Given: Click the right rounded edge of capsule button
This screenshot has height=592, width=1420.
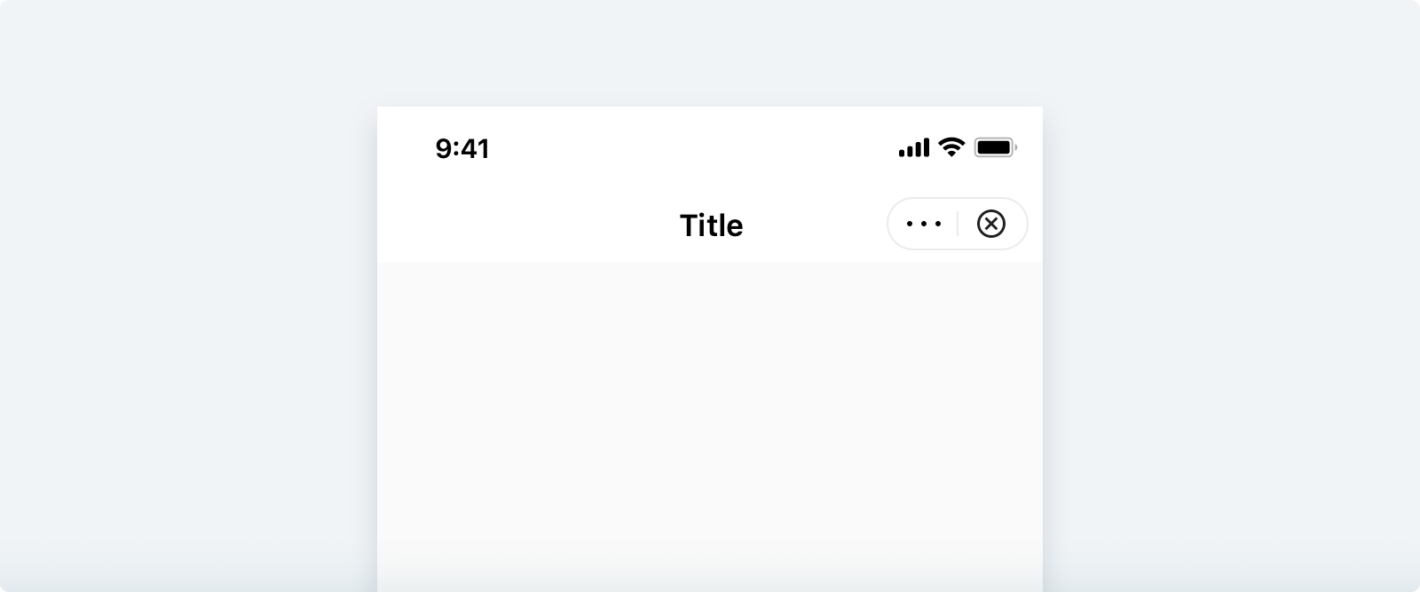Looking at the screenshot, I should point(1024,225).
